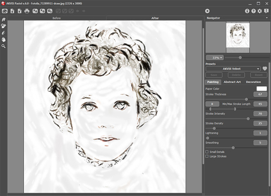The width and height of the screenshot is (271, 196).
Task: Click the settings panel vertical scrollbar
Action: click(x=269, y=124)
